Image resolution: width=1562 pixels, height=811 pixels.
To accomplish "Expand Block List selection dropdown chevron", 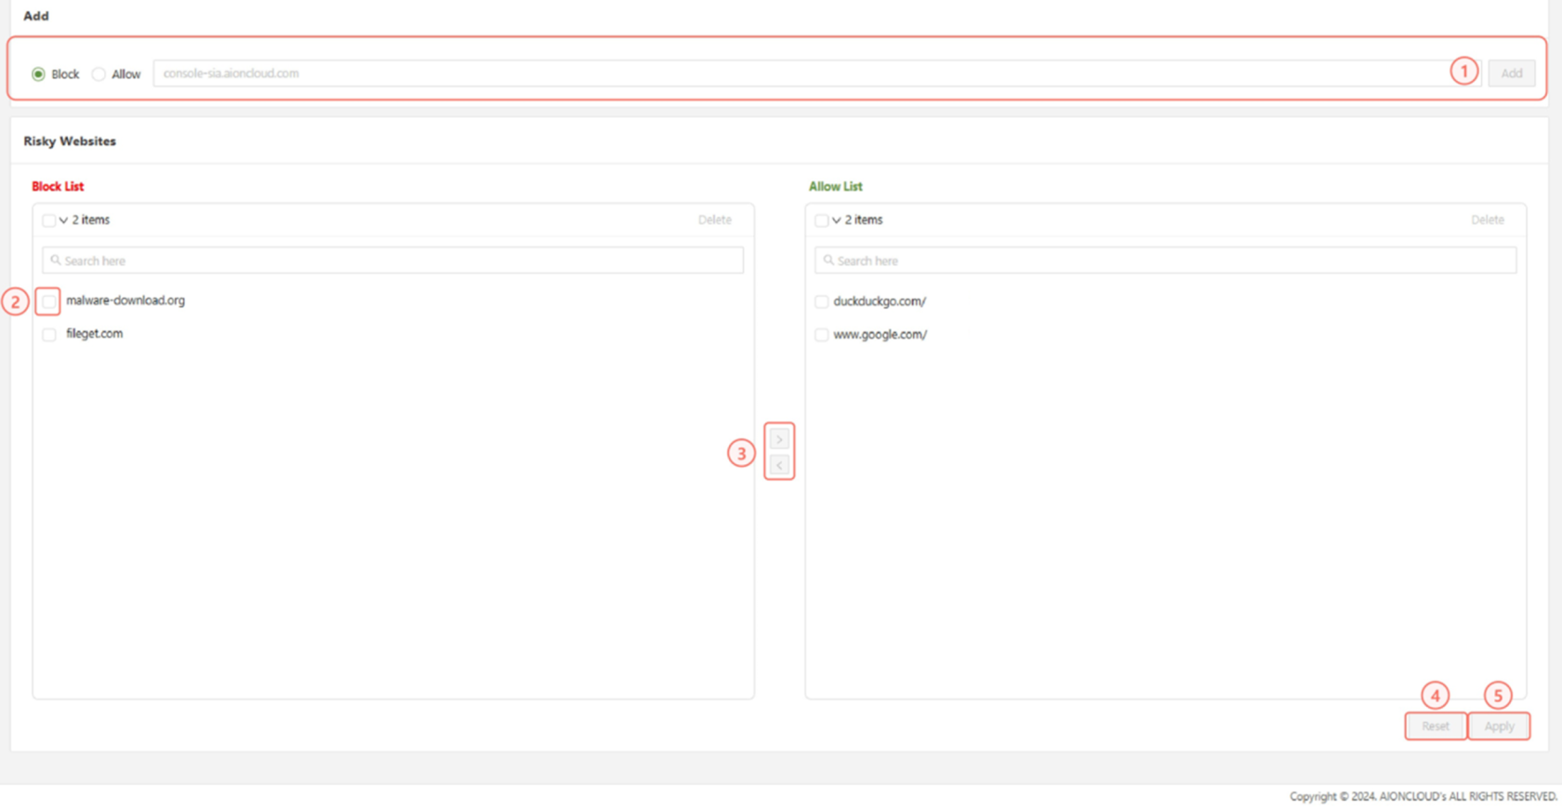I will pos(63,220).
